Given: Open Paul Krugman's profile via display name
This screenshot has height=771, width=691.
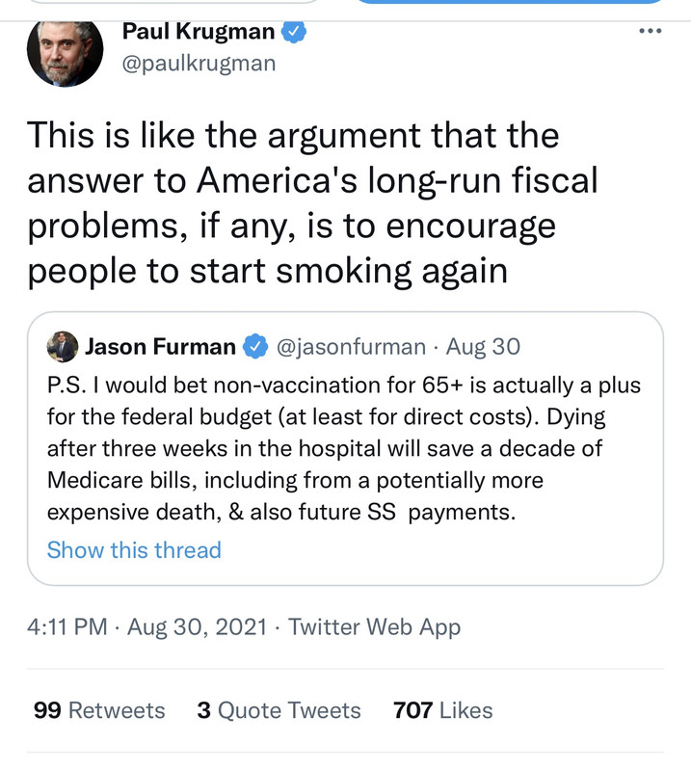Looking at the screenshot, I should tap(199, 31).
